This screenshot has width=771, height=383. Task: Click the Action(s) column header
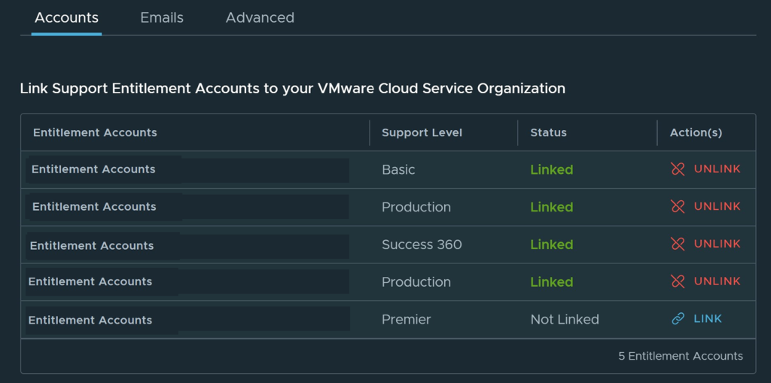pos(696,132)
